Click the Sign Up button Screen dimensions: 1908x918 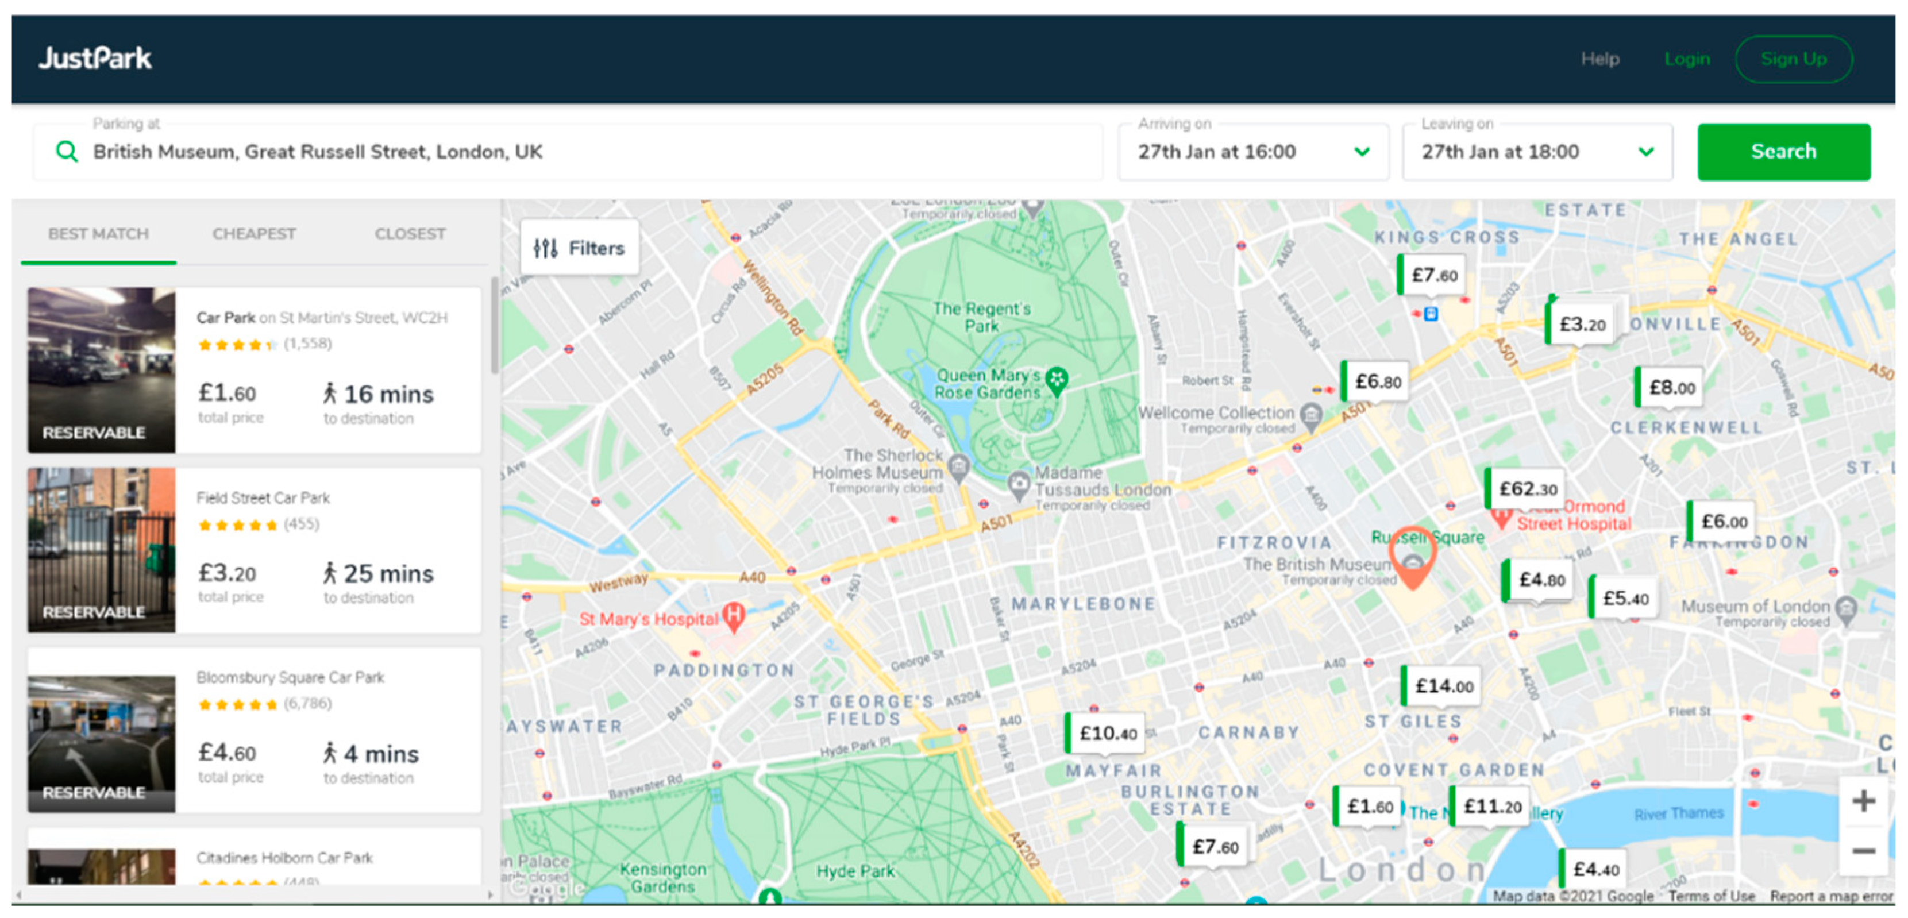pyautogui.click(x=1793, y=59)
